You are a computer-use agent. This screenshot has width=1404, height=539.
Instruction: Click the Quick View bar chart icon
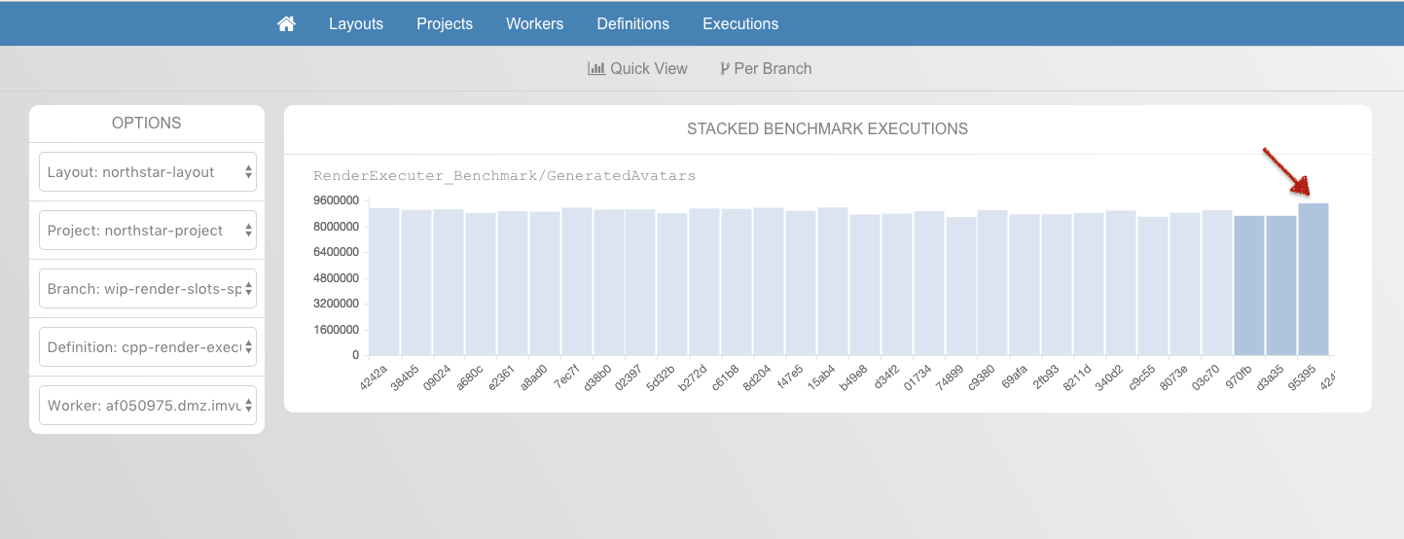[596, 68]
